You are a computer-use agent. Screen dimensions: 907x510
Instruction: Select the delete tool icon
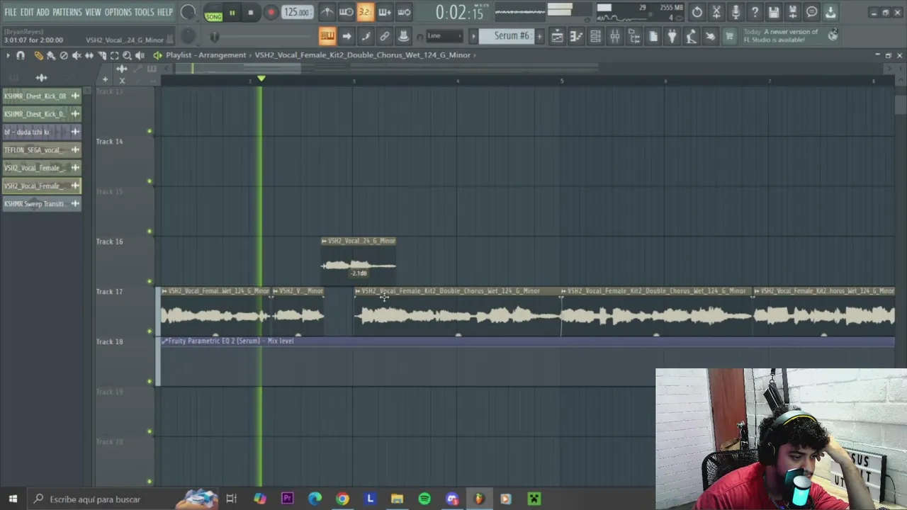pos(64,55)
